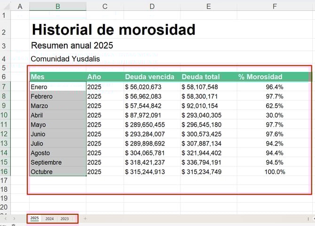This screenshot has height=226, width=315.
Task: Select column B header
Action: pyautogui.click(x=57, y=6)
